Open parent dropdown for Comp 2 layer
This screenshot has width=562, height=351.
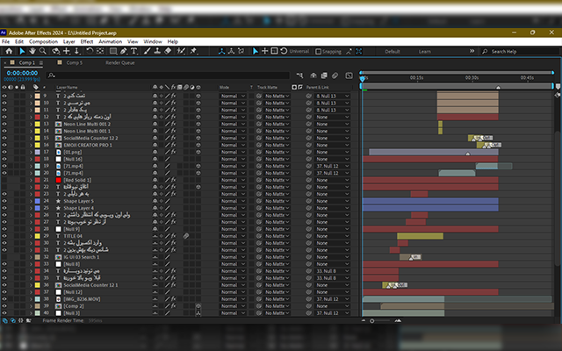pyautogui.click(x=332, y=306)
